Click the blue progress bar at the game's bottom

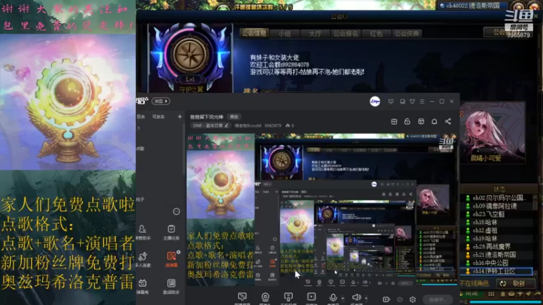pyautogui.click(x=506, y=302)
